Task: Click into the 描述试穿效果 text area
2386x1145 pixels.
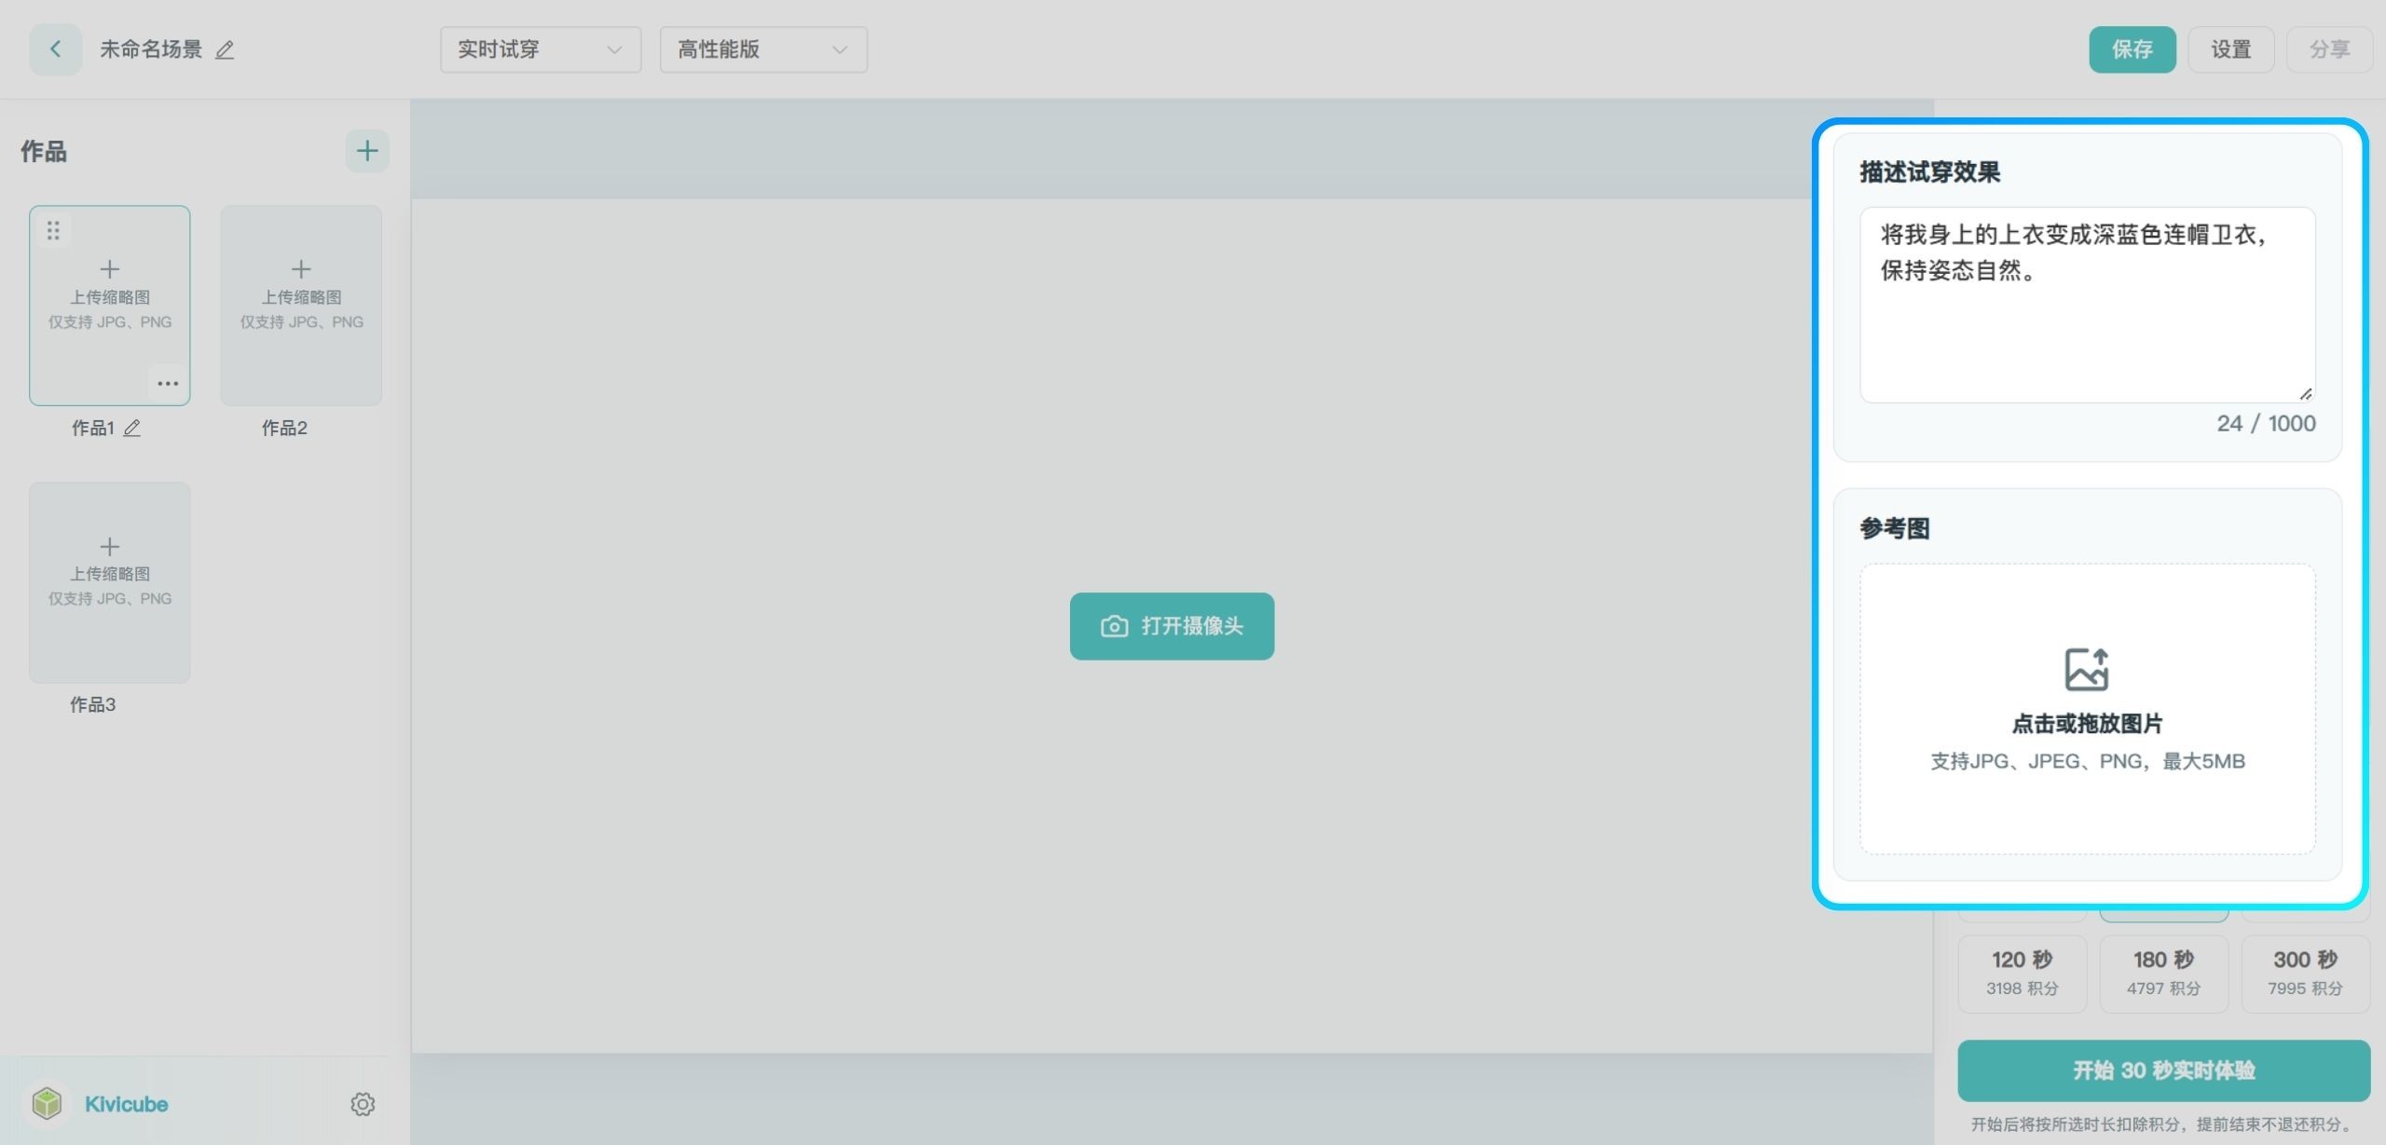Action: pos(2088,305)
